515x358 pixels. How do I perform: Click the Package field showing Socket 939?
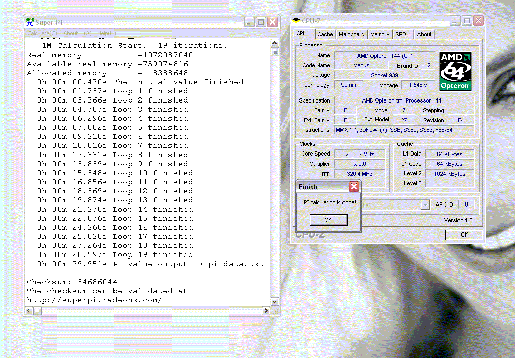pyautogui.click(x=384, y=75)
